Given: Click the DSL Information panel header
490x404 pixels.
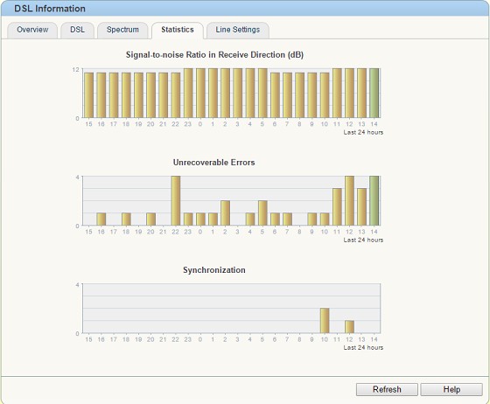Looking at the screenshot, I should (245, 9).
